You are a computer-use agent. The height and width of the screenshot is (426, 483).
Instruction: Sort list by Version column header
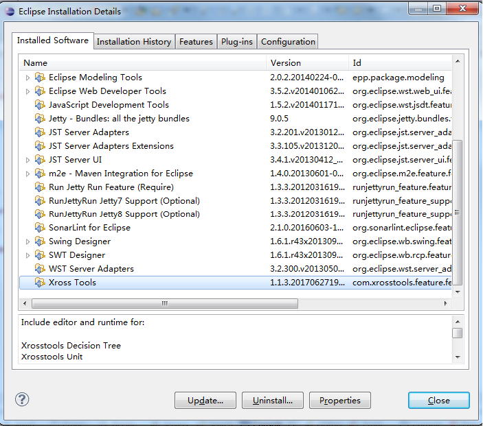(x=307, y=62)
